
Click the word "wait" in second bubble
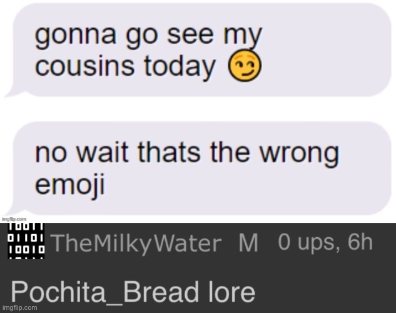pyautogui.click(x=102, y=152)
